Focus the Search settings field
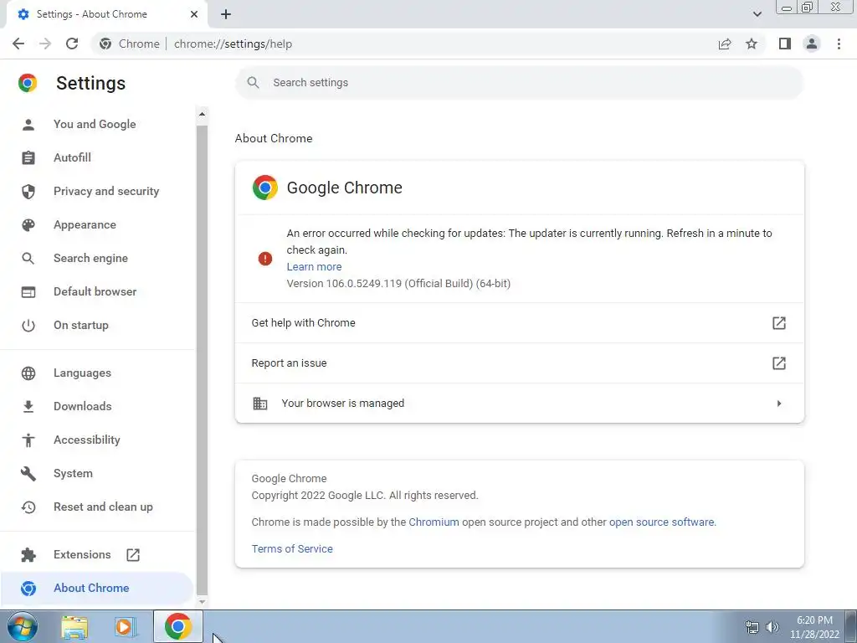Screen dimensions: 857x643 click(x=519, y=83)
